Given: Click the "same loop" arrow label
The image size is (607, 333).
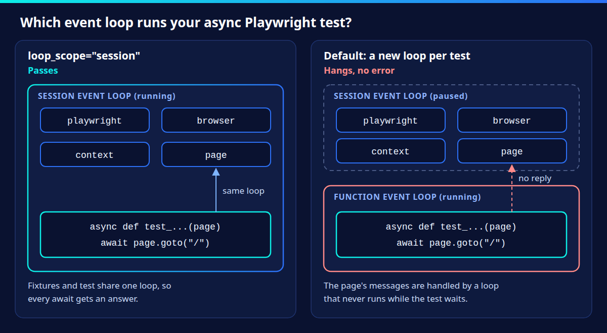Looking at the screenshot, I should tap(243, 191).
